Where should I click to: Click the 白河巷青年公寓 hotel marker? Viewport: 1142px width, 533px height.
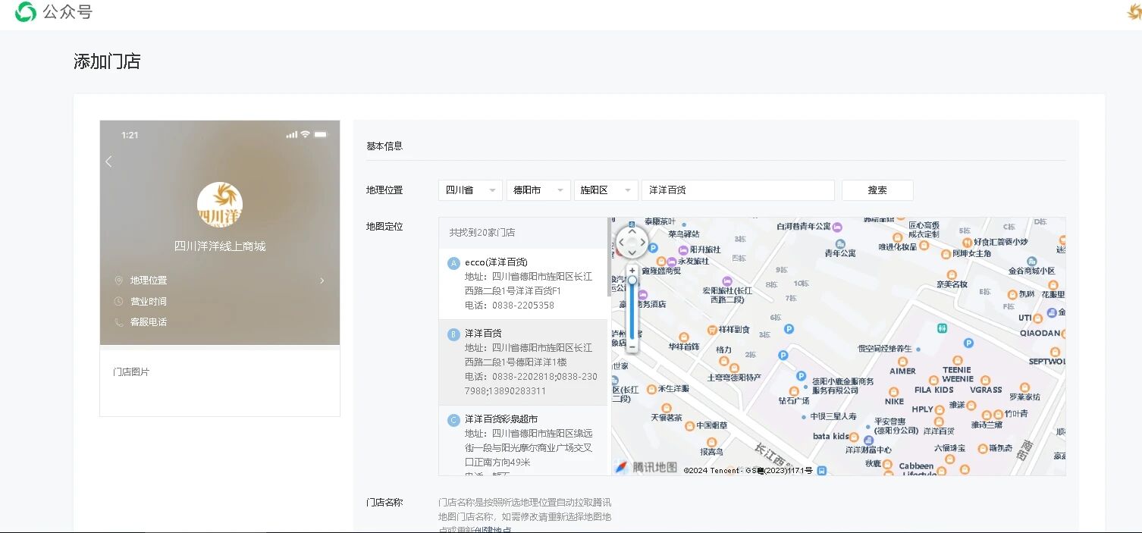tap(837, 226)
